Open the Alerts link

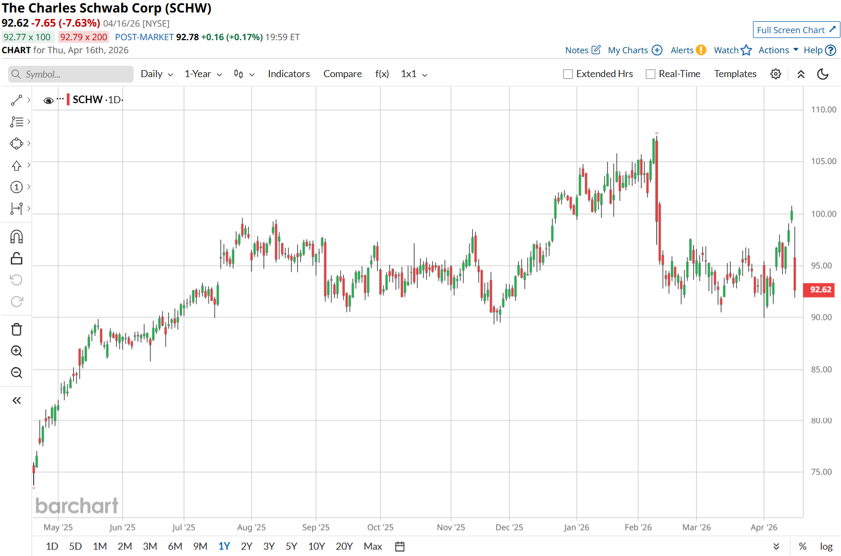688,50
